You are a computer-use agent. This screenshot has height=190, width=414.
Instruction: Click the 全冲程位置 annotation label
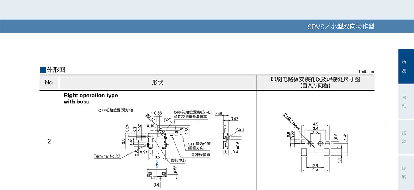(x=201, y=154)
